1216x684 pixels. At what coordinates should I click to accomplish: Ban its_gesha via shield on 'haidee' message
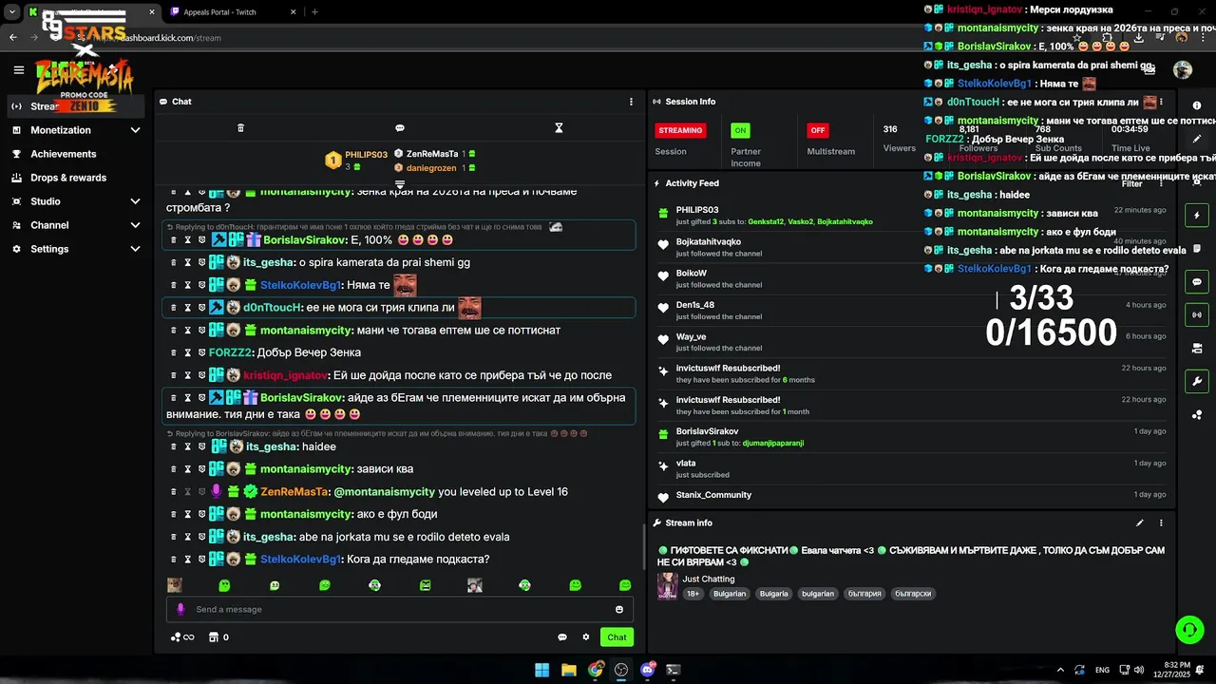[201, 446]
